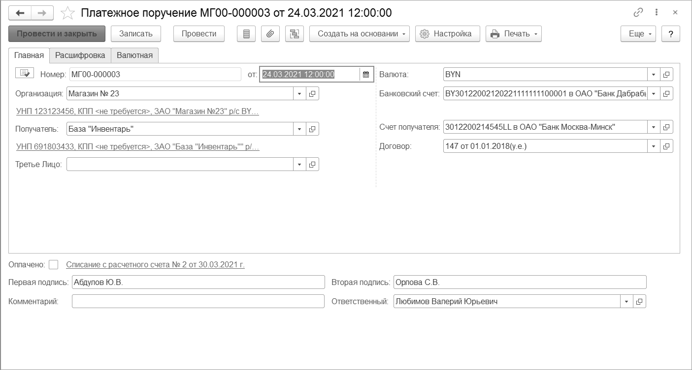Click the Счет получателя field value
The height and width of the screenshot is (370, 692).
545,127
